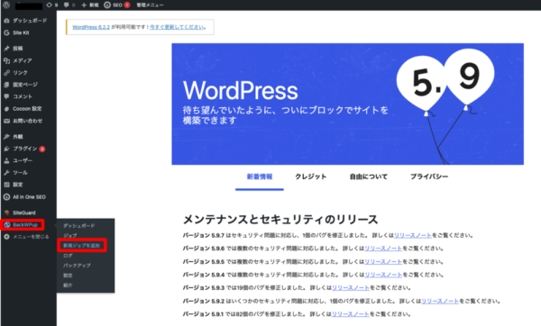Image resolution: width=541 pixels, height=326 pixels.
Task: Switch to the 自由について tab
Action: [x=369, y=177]
